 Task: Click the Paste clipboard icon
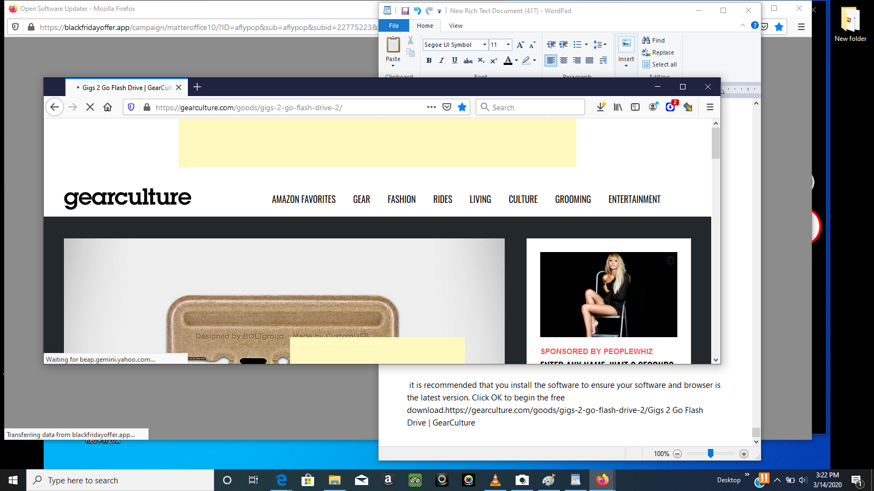point(393,44)
